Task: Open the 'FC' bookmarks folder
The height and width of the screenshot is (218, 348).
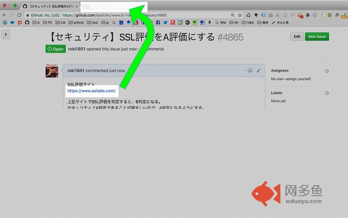Action: point(47,22)
